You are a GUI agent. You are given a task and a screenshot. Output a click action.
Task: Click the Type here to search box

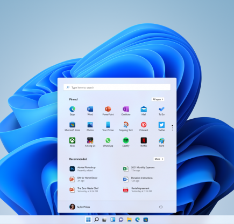click(117, 87)
